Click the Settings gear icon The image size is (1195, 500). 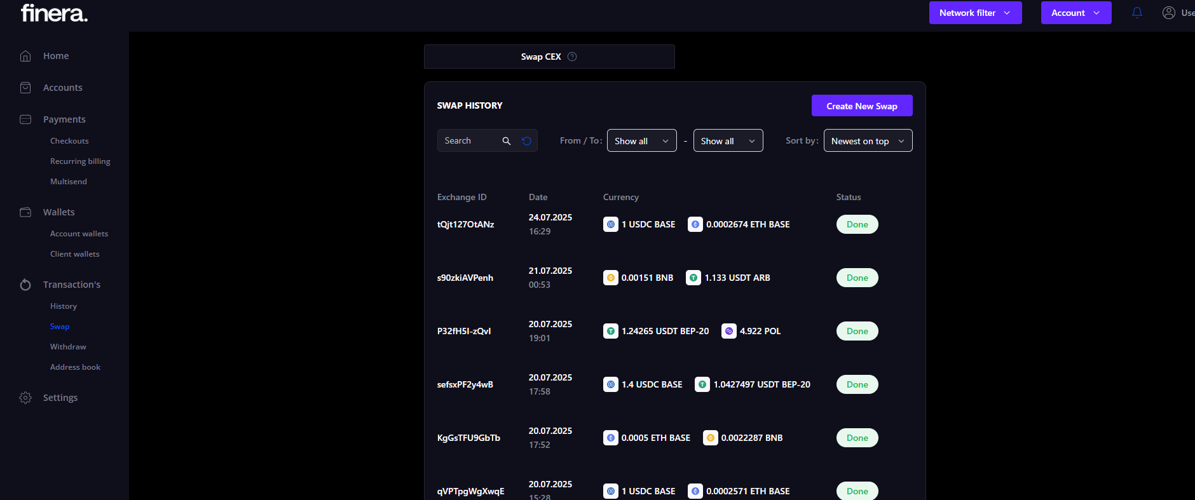[25, 398]
